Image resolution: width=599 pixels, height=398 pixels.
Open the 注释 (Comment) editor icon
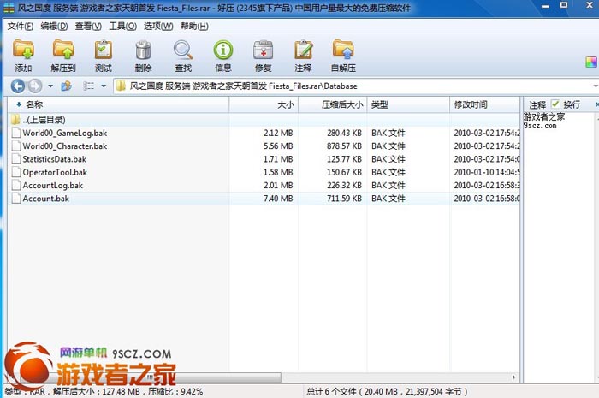pos(303,55)
